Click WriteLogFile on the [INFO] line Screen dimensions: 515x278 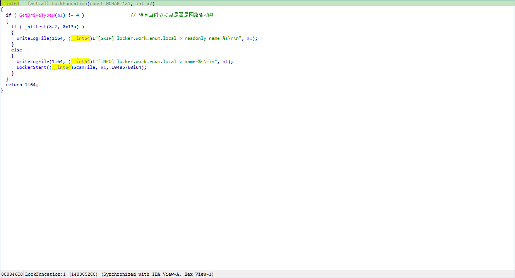[33, 61]
